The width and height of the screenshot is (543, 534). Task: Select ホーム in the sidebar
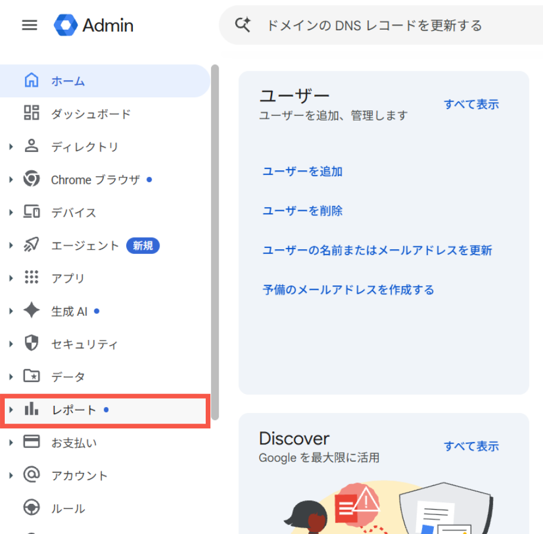click(x=105, y=81)
